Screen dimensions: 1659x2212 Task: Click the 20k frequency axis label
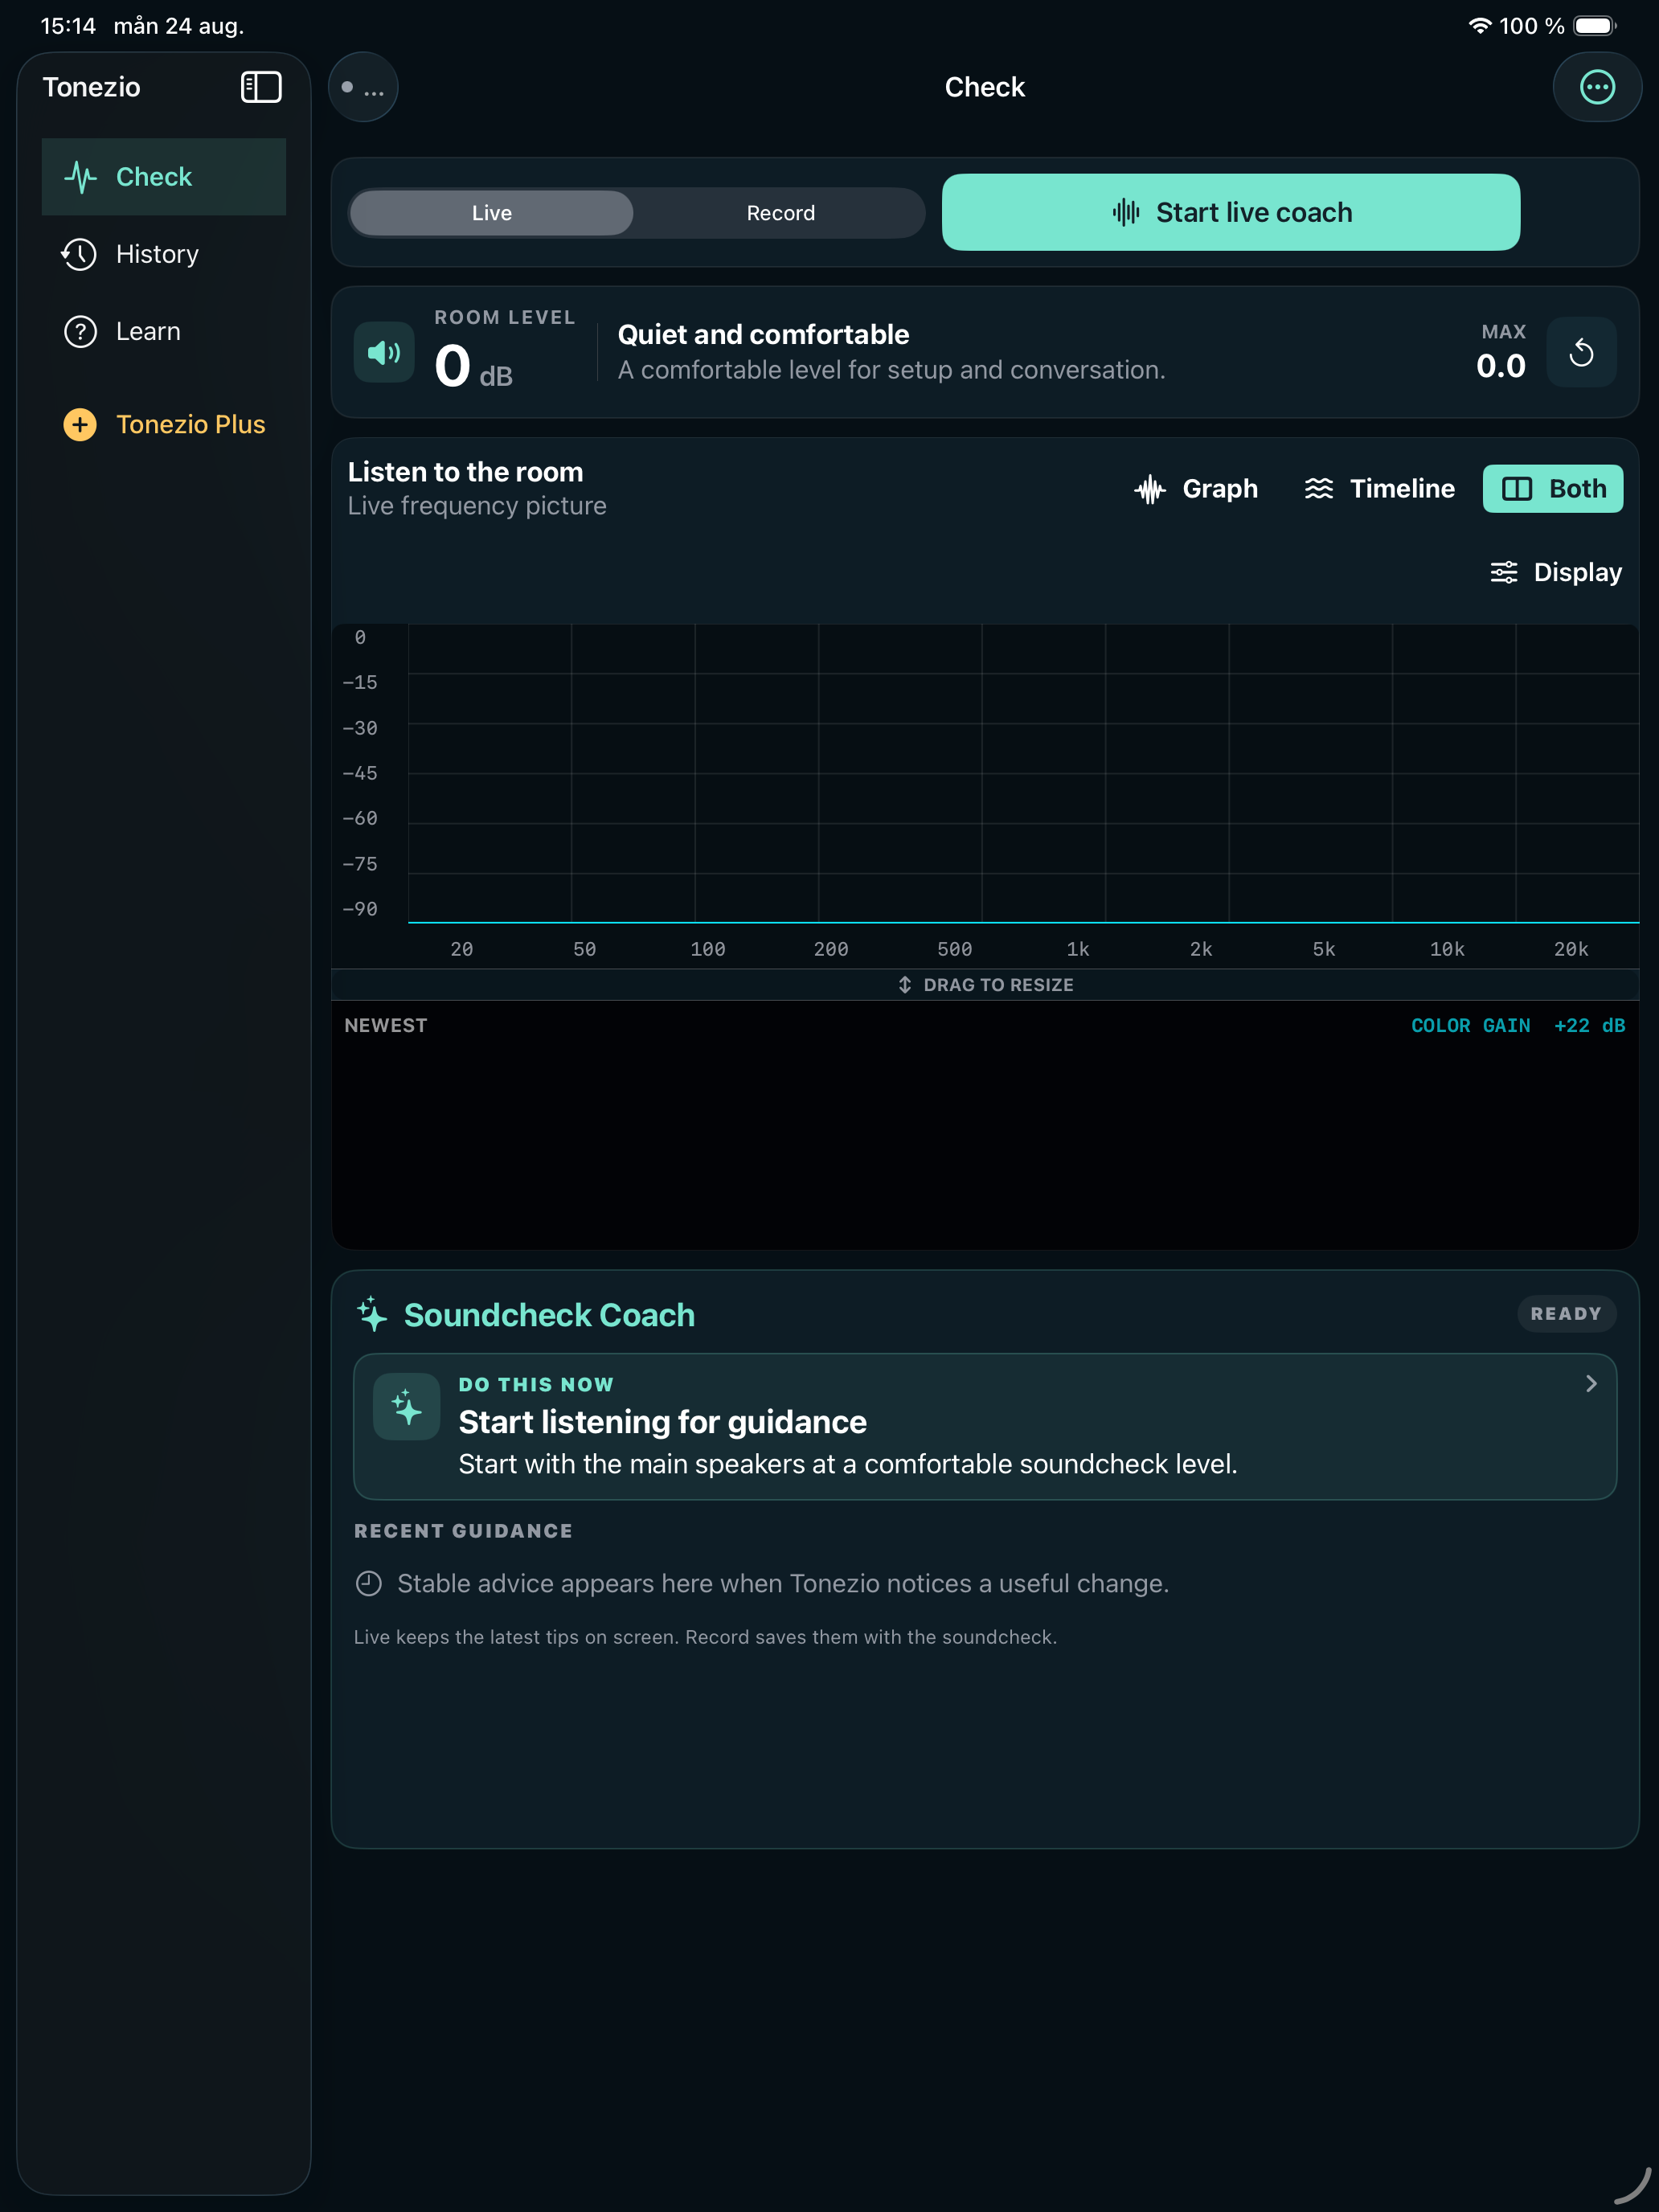coord(1571,949)
